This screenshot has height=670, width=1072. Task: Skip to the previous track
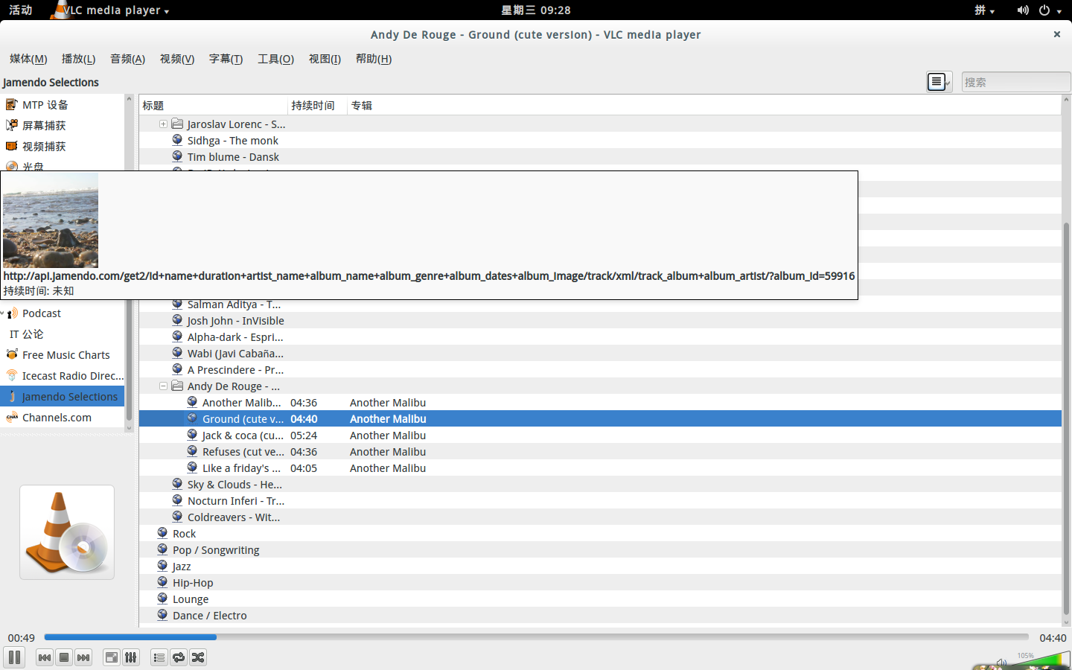coord(45,657)
